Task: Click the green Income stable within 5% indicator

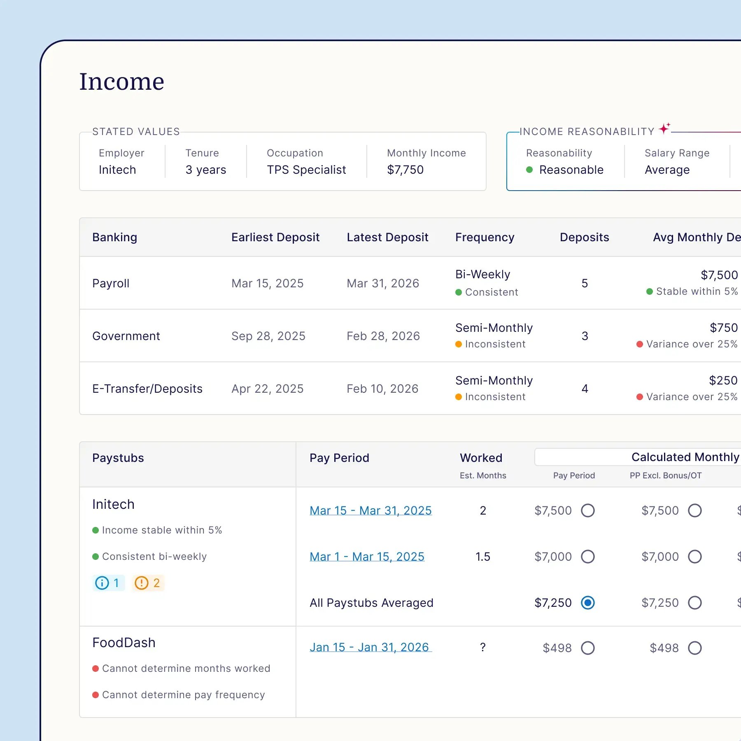Action: click(95, 530)
